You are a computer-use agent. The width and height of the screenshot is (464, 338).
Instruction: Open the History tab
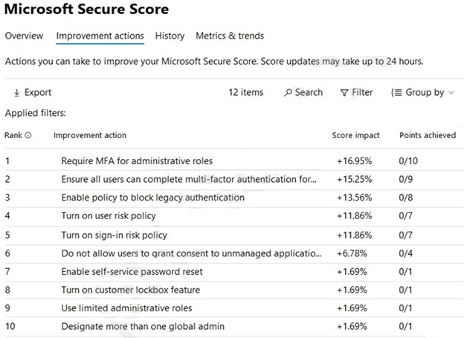(x=170, y=36)
